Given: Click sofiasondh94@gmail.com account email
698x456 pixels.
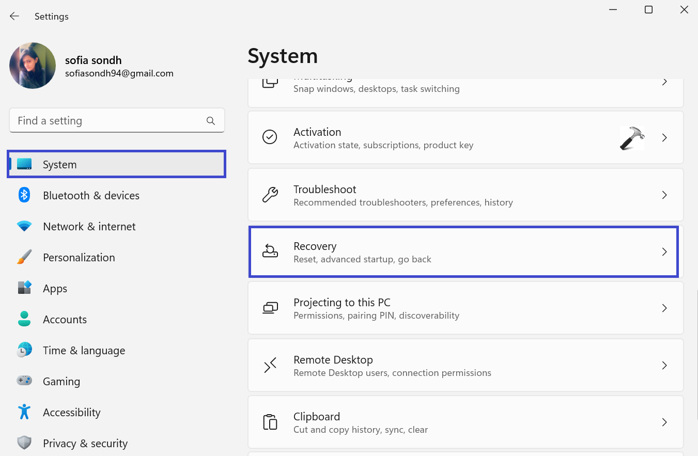Looking at the screenshot, I should (x=119, y=73).
